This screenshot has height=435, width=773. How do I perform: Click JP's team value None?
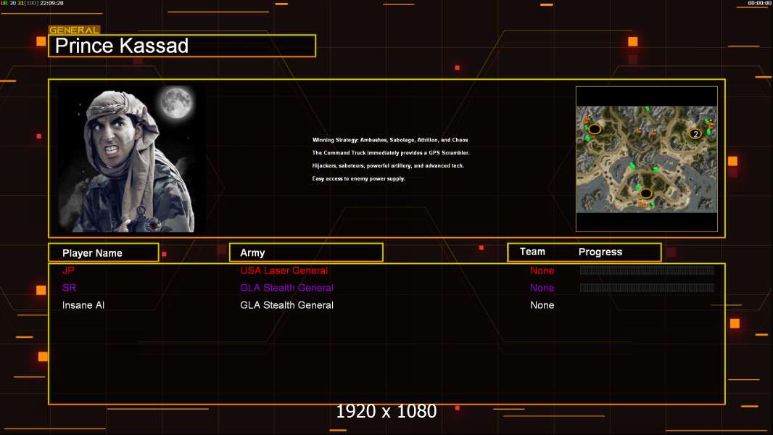[x=542, y=270]
